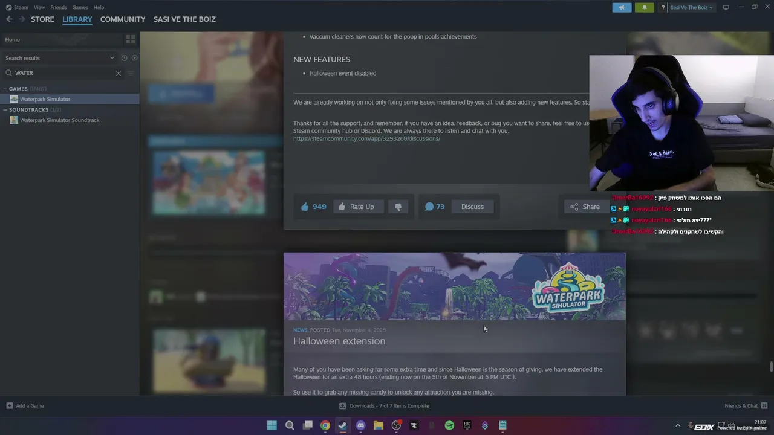Go back with the left arrow

(9, 19)
